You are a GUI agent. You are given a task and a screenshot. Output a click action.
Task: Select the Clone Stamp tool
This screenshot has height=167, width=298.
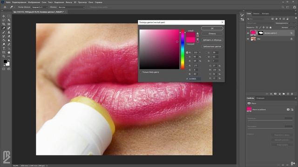tap(9, 32)
